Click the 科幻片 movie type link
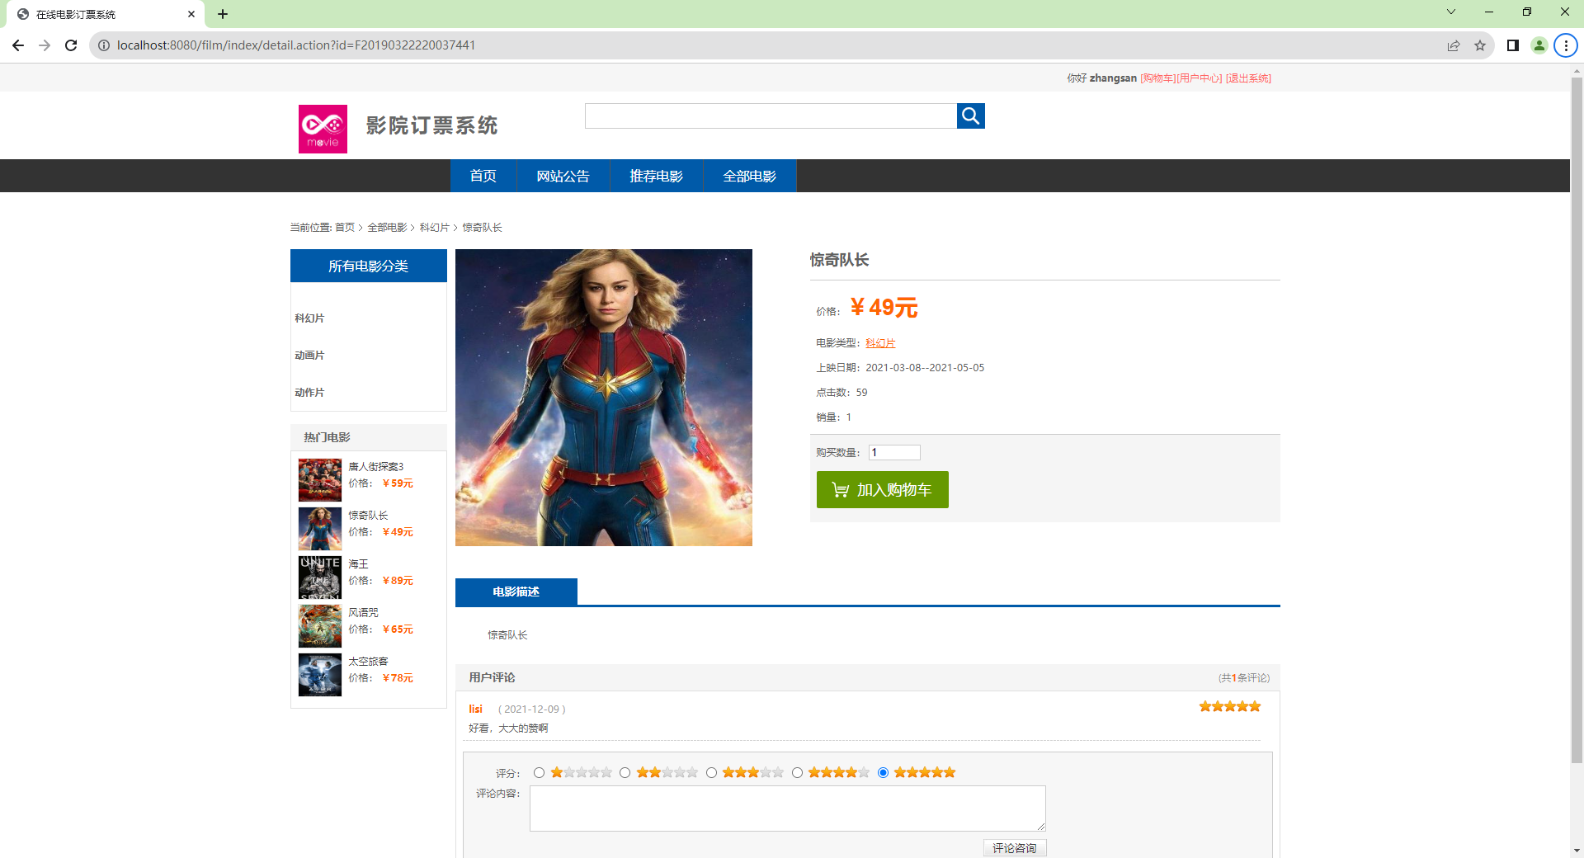Image resolution: width=1584 pixels, height=858 pixels. pyautogui.click(x=880, y=343)
